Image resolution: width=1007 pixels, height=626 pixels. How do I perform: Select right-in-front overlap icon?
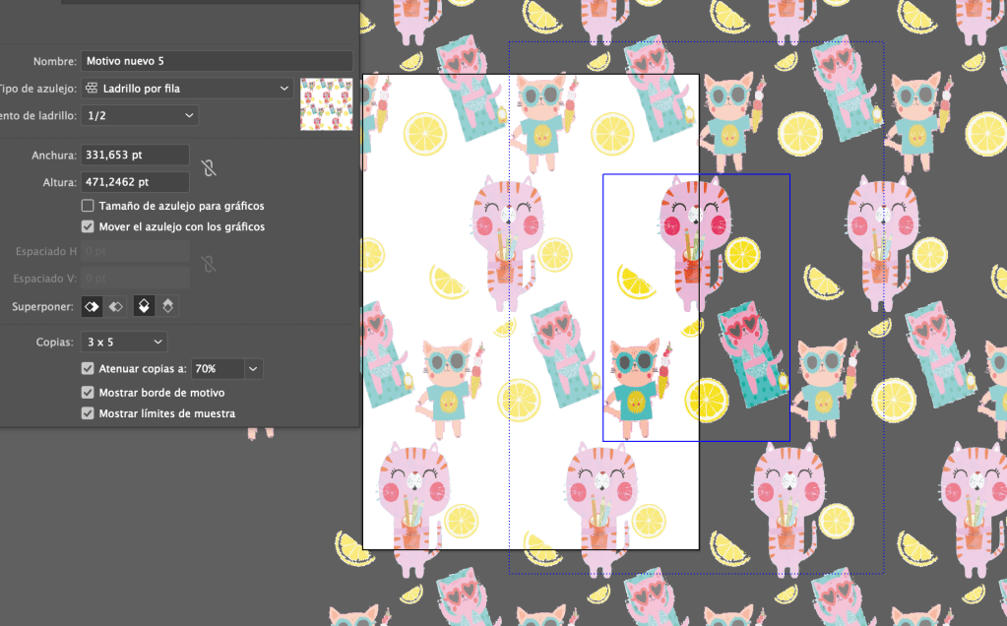(x=116, y=306)
